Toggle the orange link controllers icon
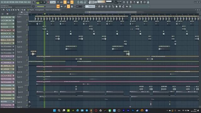The image size is (201, 113). [68, 6]
